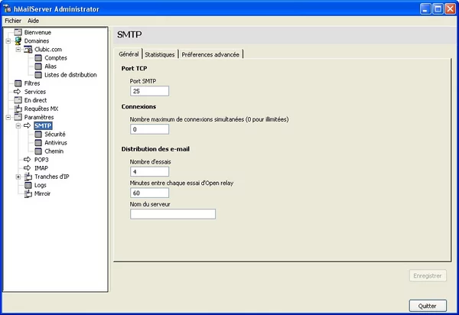
Task: Select the IMAP tree label
Action: pyautogui.click(x=41, y=168)
